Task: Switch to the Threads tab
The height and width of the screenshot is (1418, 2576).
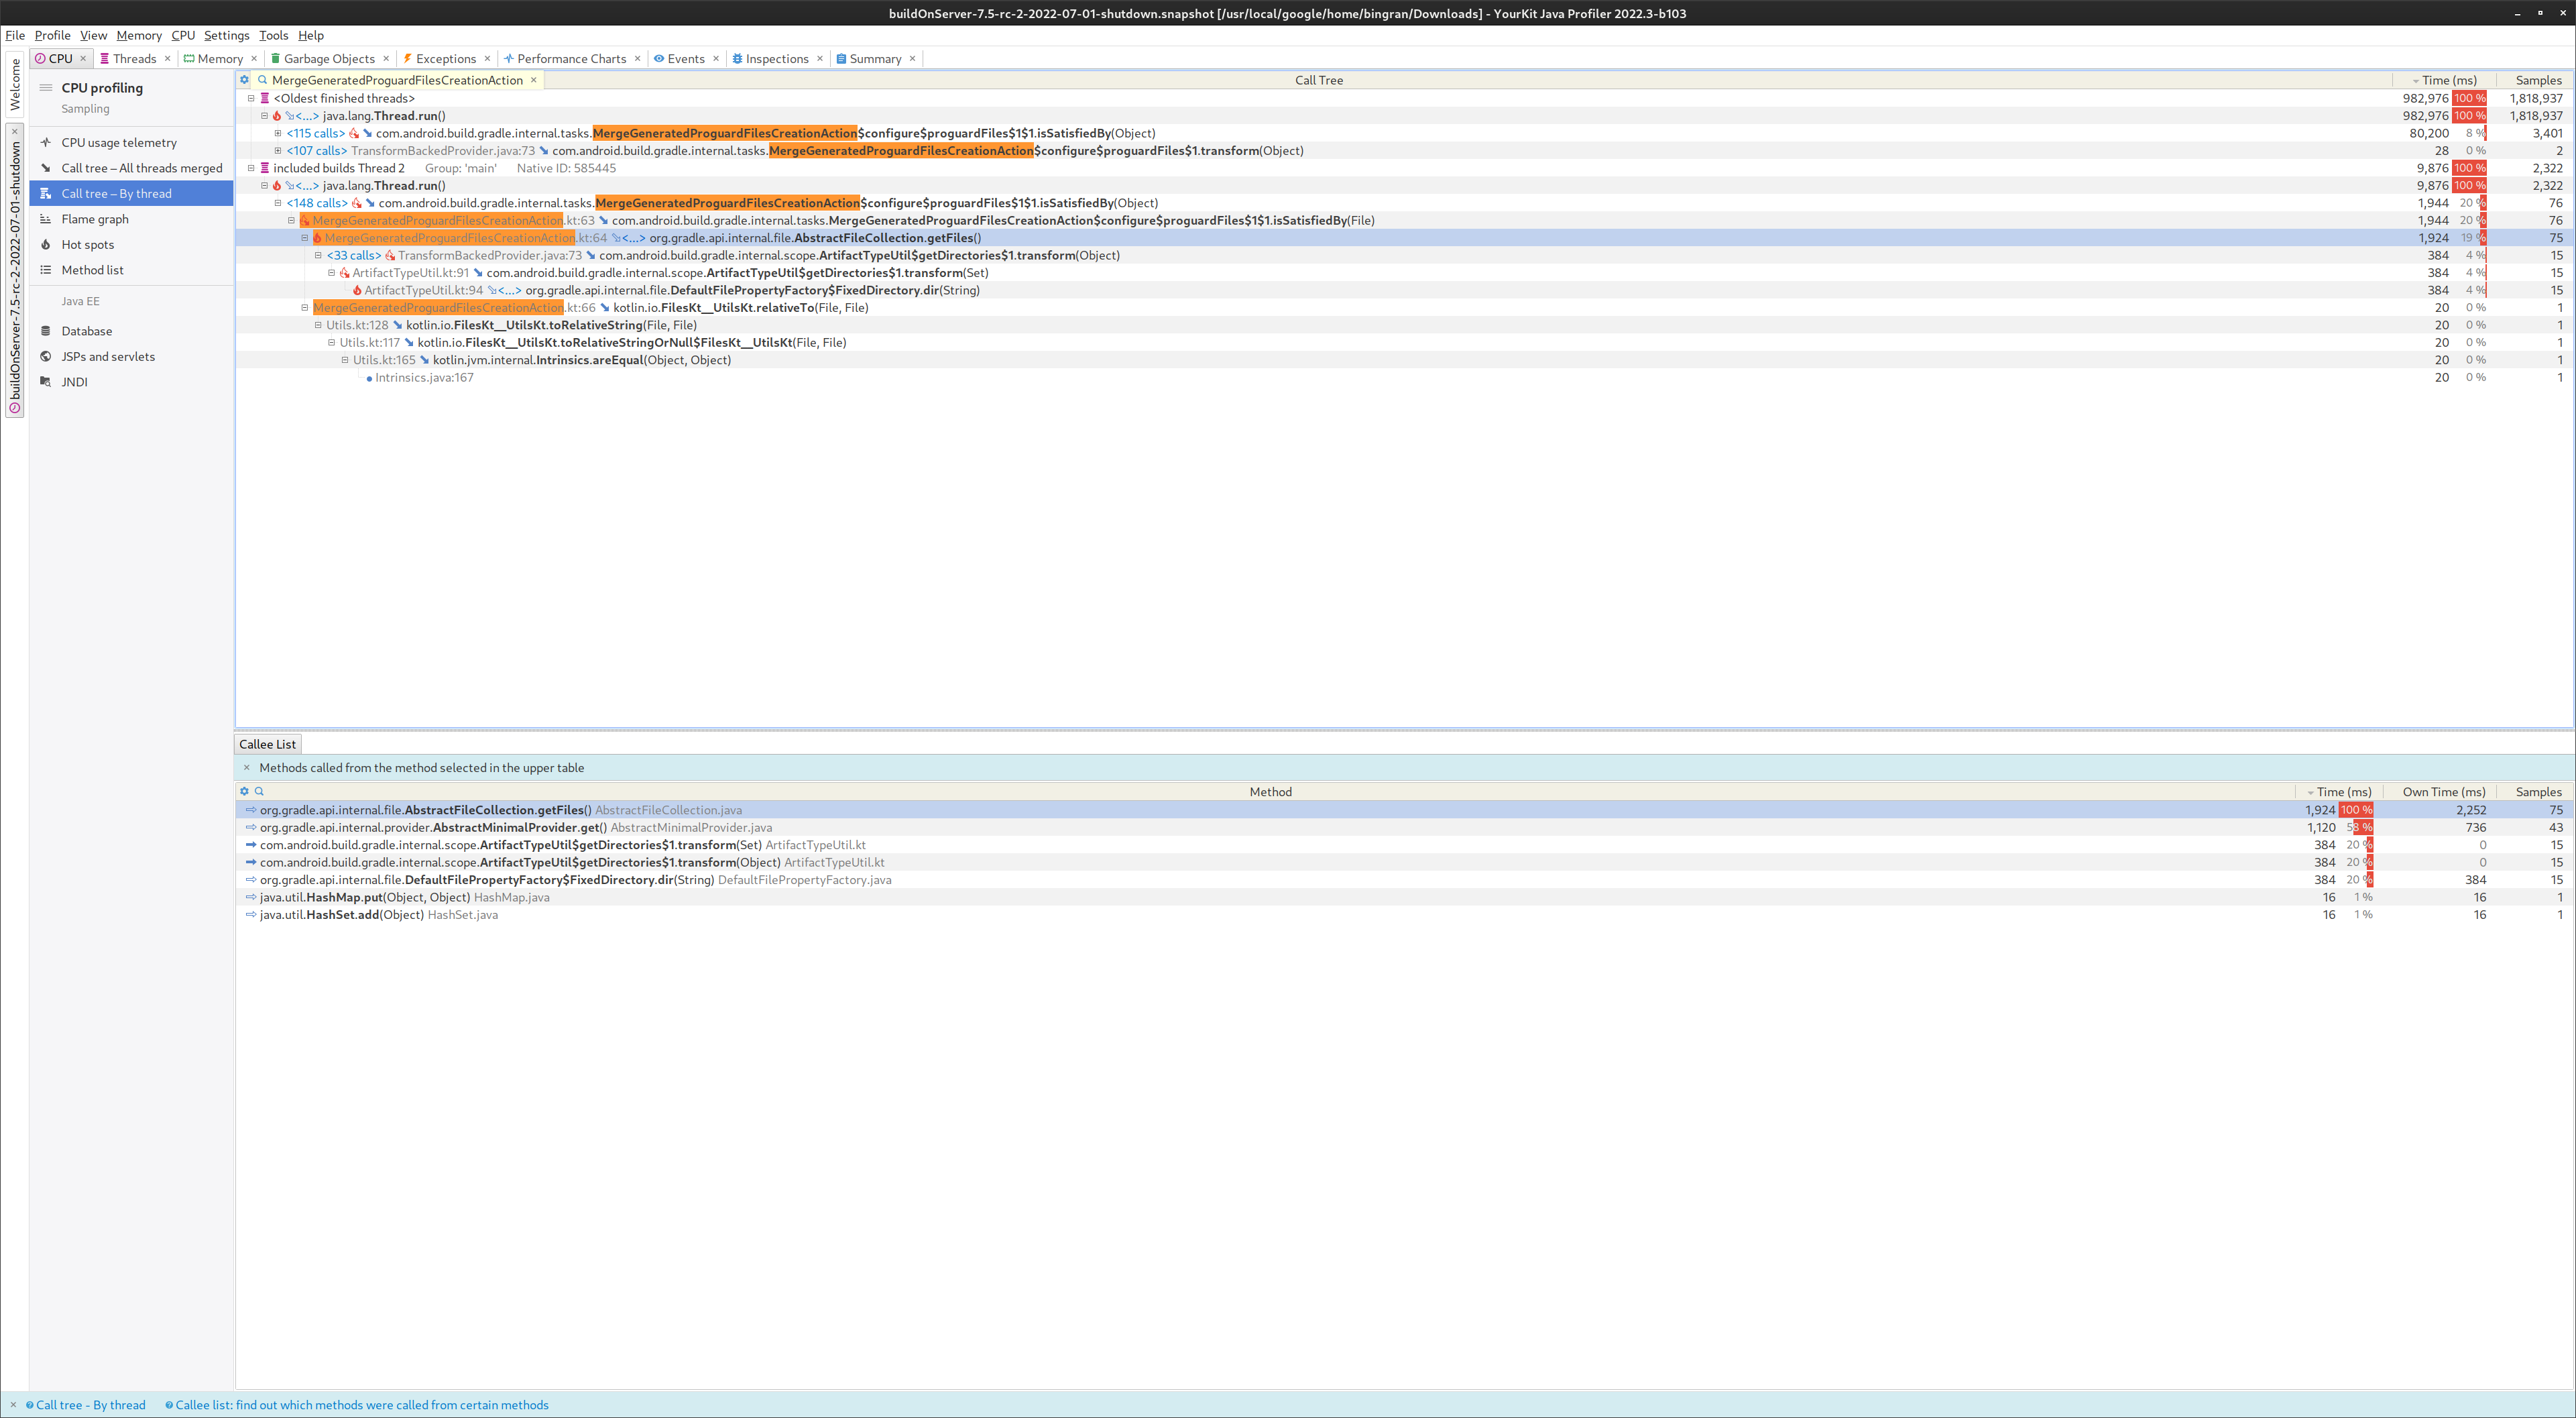Action: (x=134, y=59)
